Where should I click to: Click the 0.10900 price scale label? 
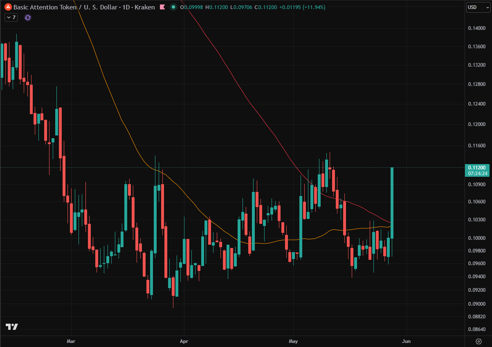476,185
